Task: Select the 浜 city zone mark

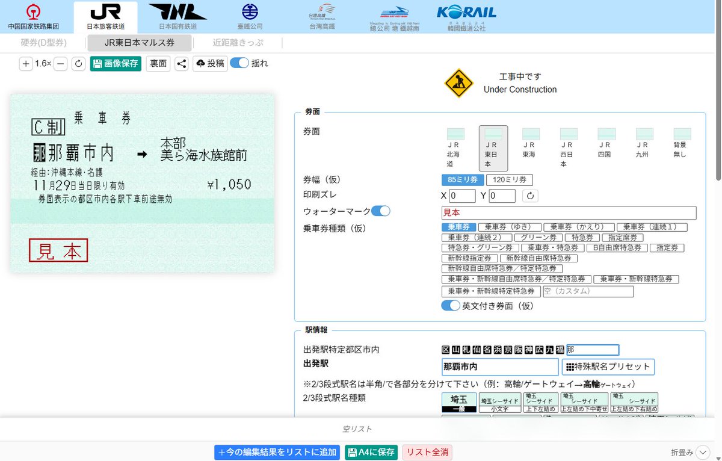Action: (x=498, y=350)
